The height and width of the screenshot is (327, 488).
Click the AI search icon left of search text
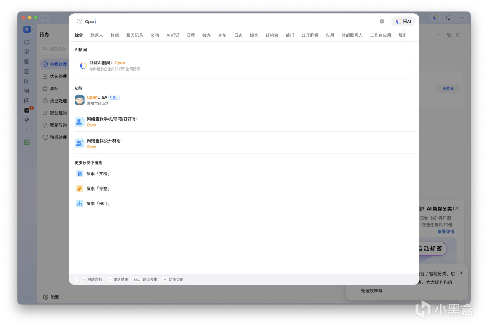click(x=79, y=21)
